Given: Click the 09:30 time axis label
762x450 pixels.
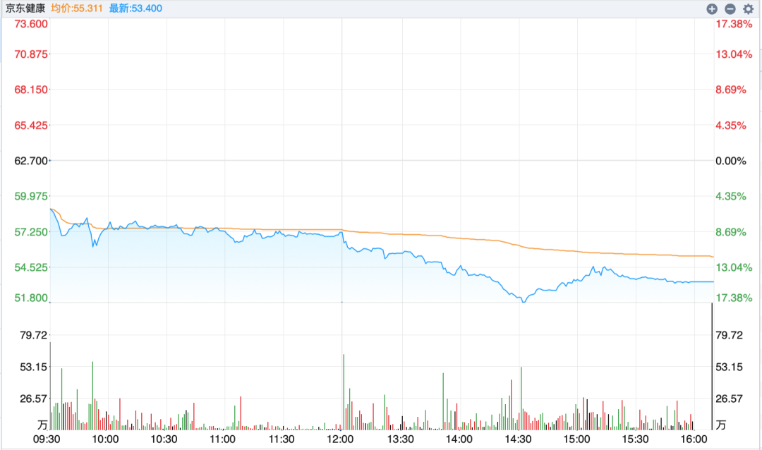Looking at the screenshot, I should pyautogui.click(x=47, y=439).
